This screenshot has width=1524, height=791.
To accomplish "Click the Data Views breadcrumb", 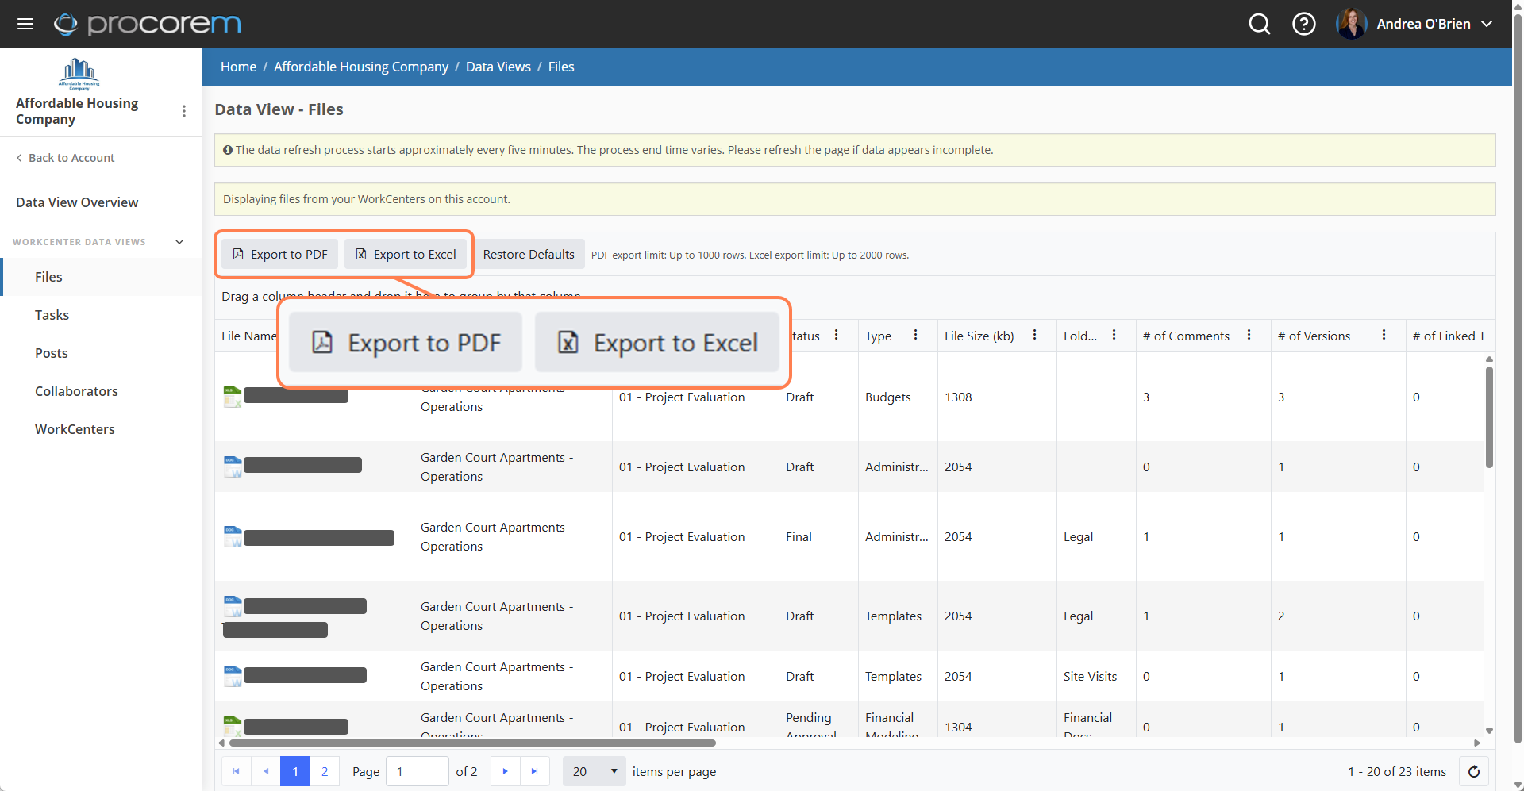I will (498, 67).
